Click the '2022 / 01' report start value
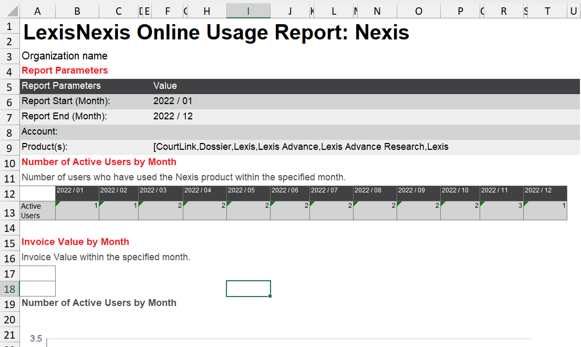Screen dimensions: 581x347 (x=173, y=101)
